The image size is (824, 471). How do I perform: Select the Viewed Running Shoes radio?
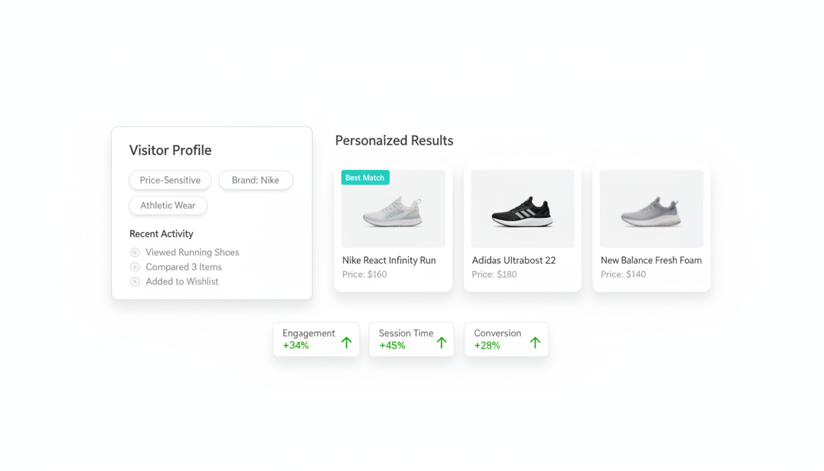[135, 252]
